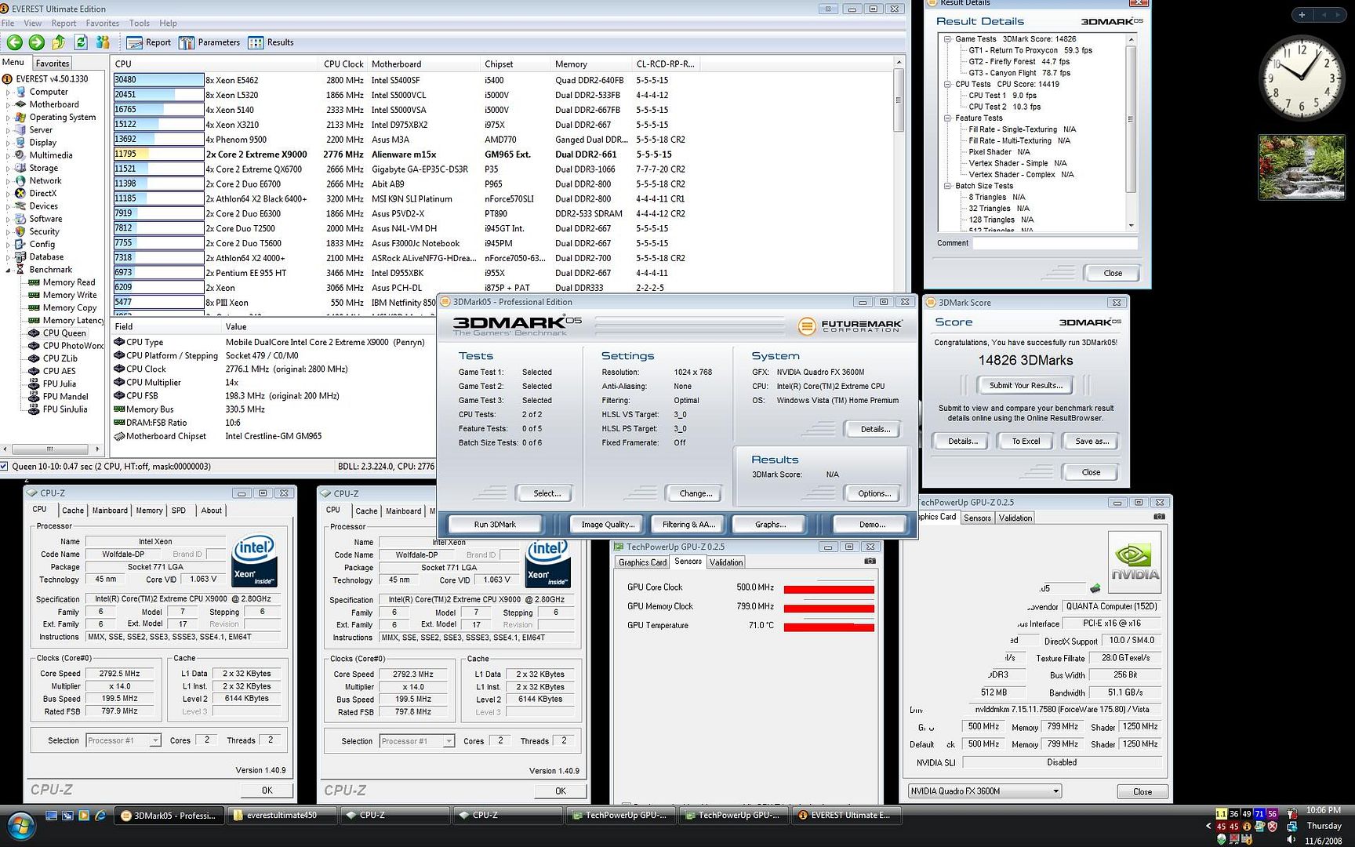
Task: Click the two-people users icon in EVEREST toolbar
Action: pyautogui.click(x=103, y=42)
